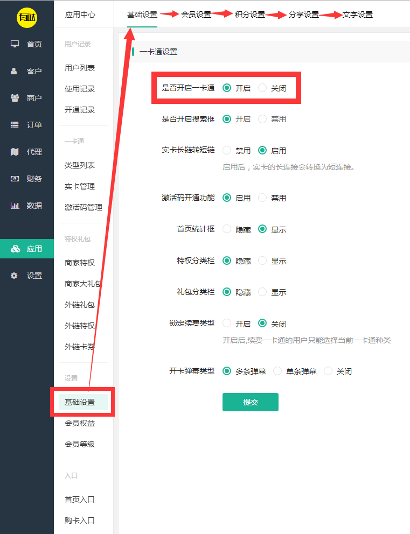Set 特权分类栏 to 隐藏

(x=227, y=261)
